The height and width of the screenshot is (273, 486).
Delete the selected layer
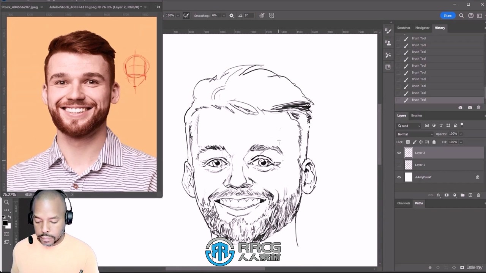coord(478,195)
